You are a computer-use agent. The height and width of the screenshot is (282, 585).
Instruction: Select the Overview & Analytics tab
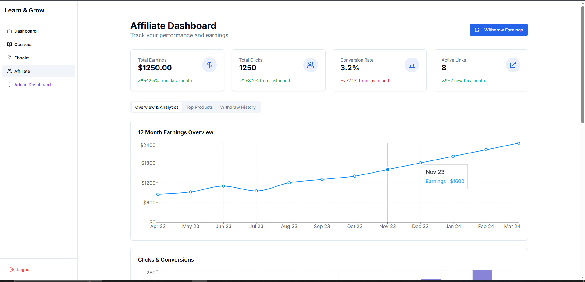click(x=157, y=107)
